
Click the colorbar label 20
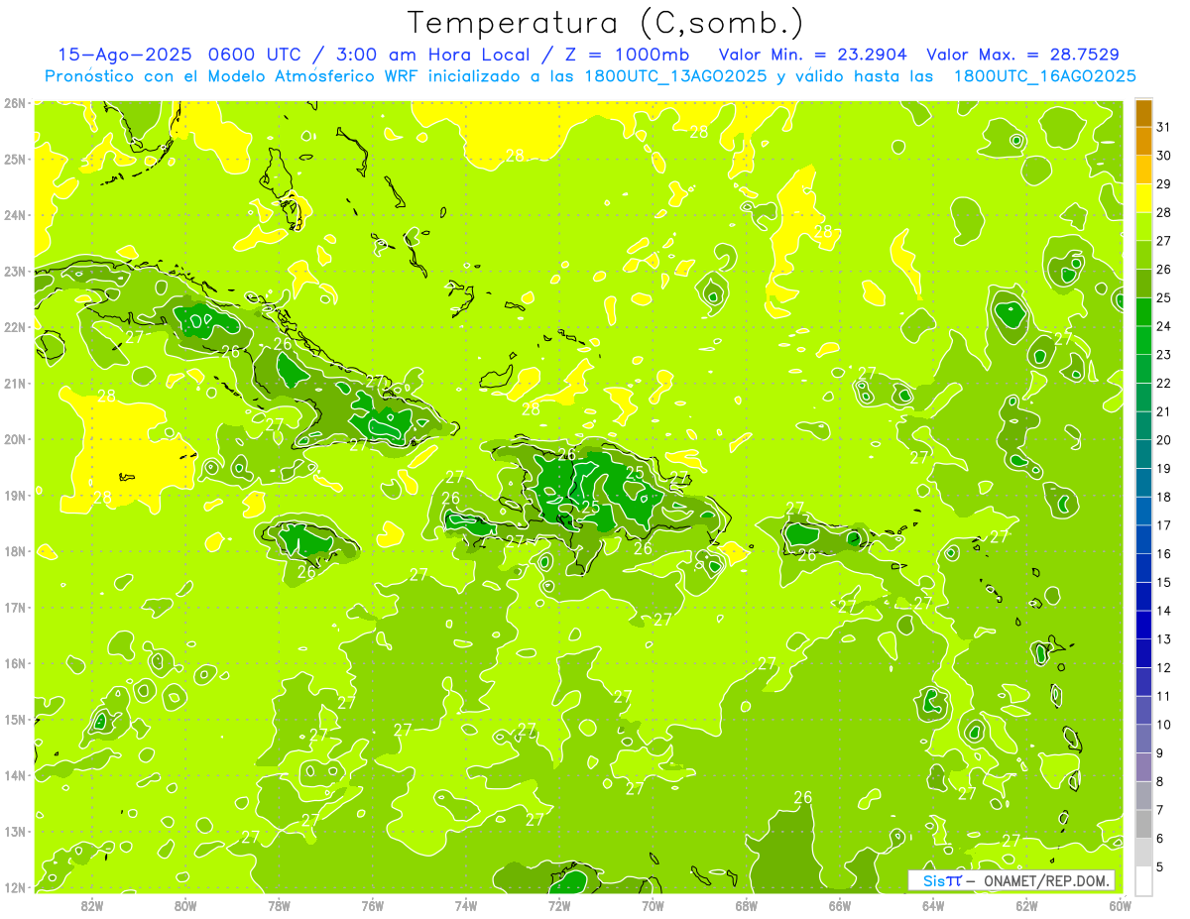[1163, 440]
